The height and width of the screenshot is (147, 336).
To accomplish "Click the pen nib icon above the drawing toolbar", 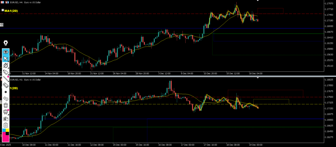I will click(6, 43).
